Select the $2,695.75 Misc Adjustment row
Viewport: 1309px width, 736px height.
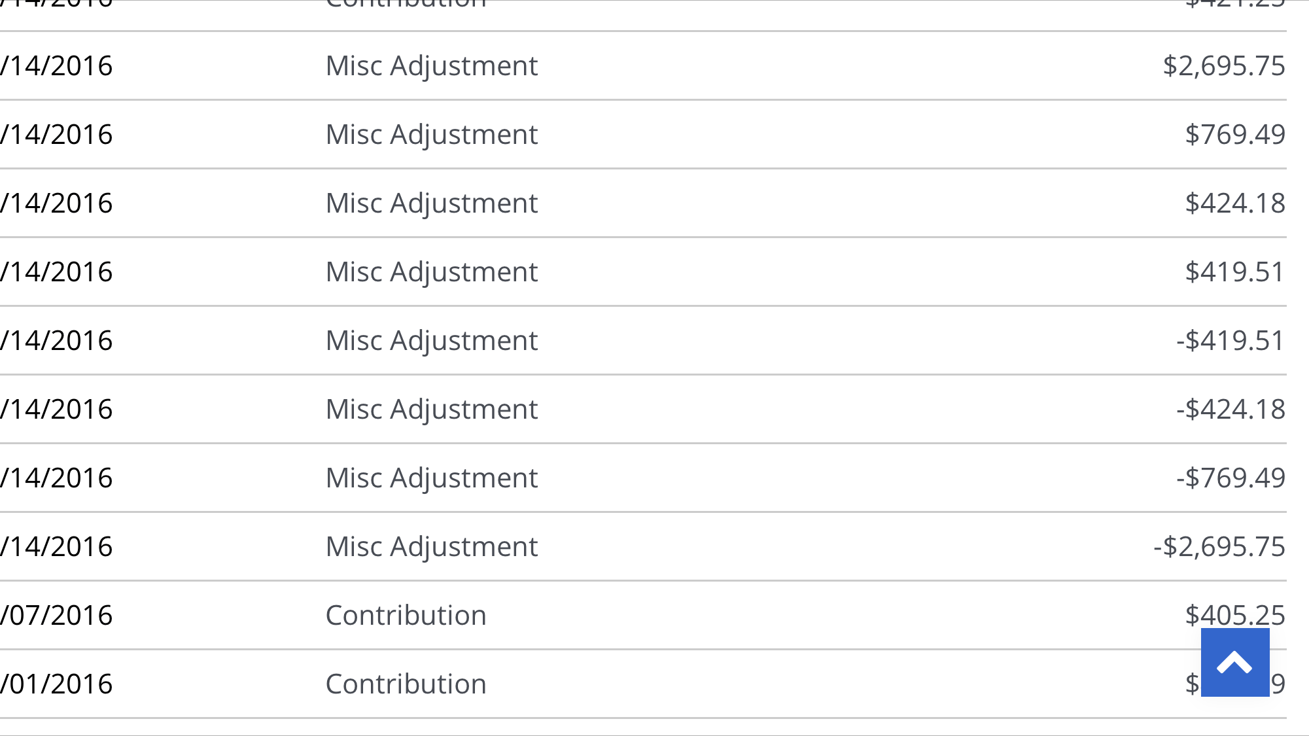pyautogui.click(x=643, y=65)
